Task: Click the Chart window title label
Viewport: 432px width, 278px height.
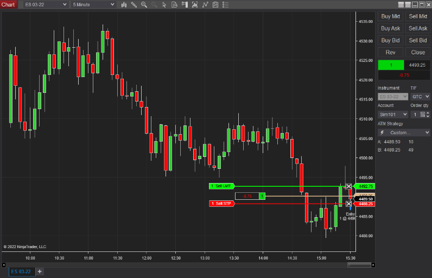Action: (8, 5)
